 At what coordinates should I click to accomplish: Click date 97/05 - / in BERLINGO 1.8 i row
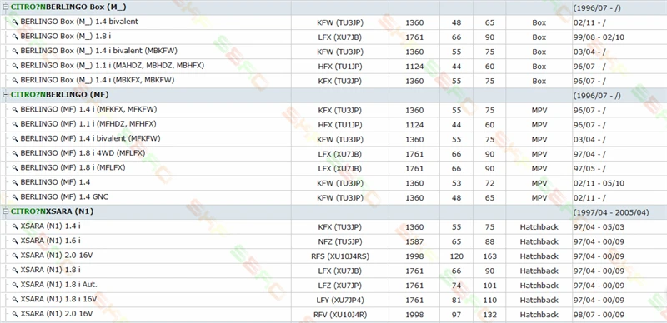click(589, 169)
